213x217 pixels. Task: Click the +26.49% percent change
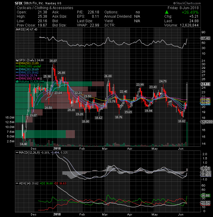point(190,12)
